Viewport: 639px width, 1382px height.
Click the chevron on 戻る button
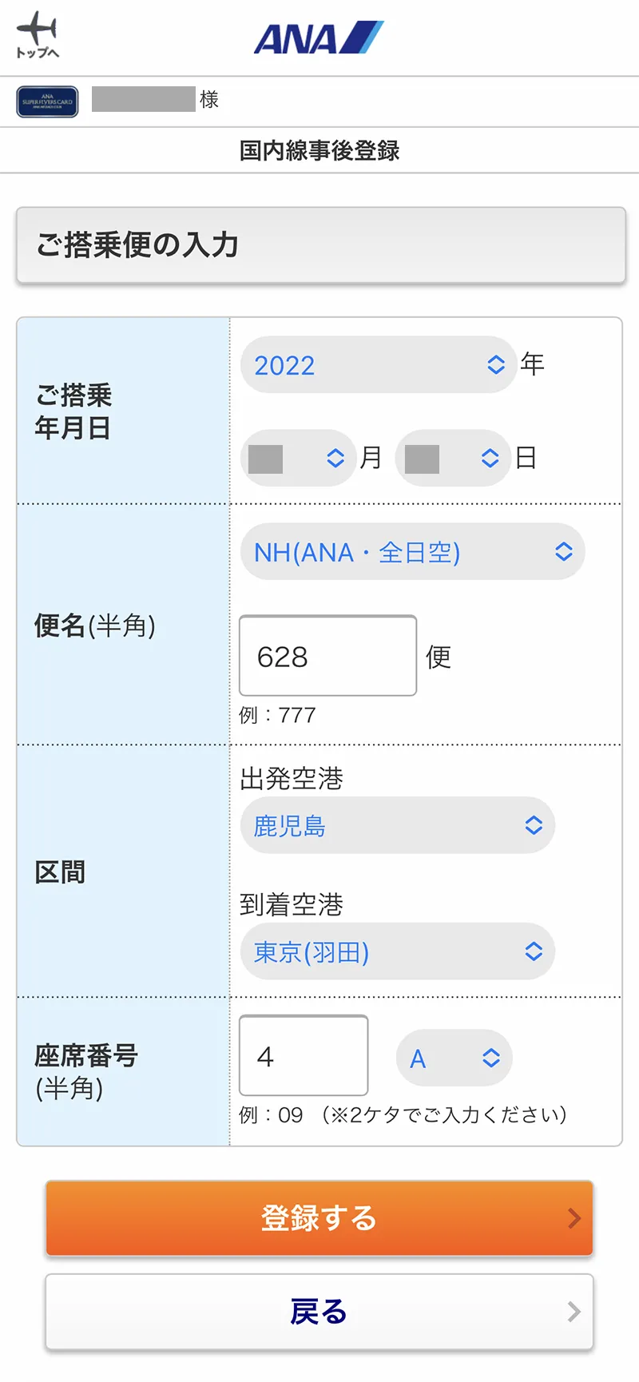tap(574, 1312)
